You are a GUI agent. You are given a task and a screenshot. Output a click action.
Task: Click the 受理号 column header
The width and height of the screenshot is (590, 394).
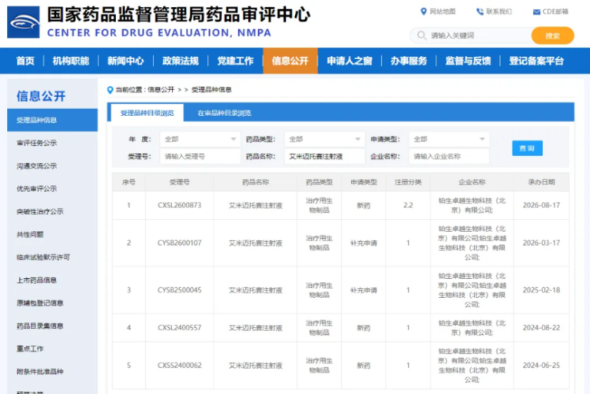coord(180,182)
